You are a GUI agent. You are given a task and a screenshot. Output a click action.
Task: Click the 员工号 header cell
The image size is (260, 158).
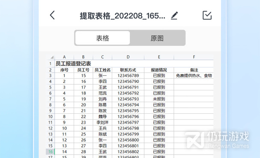point(84,70)
